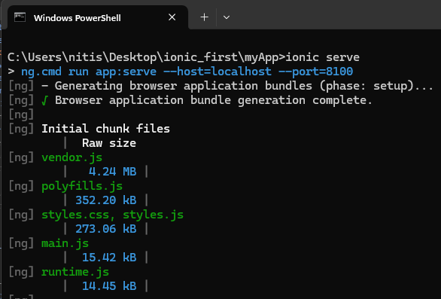Click the styles.css file name
Image resolution: width=441 pixels, height=299 pixels.
(x=75, y=215)
